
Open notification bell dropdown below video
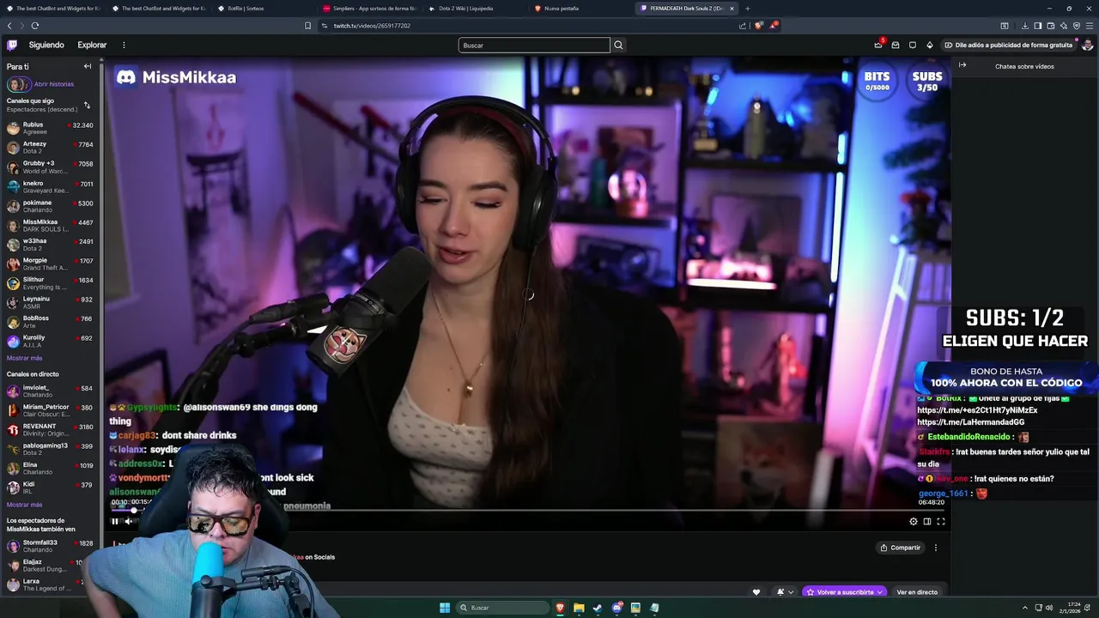[x=785, y=592]
